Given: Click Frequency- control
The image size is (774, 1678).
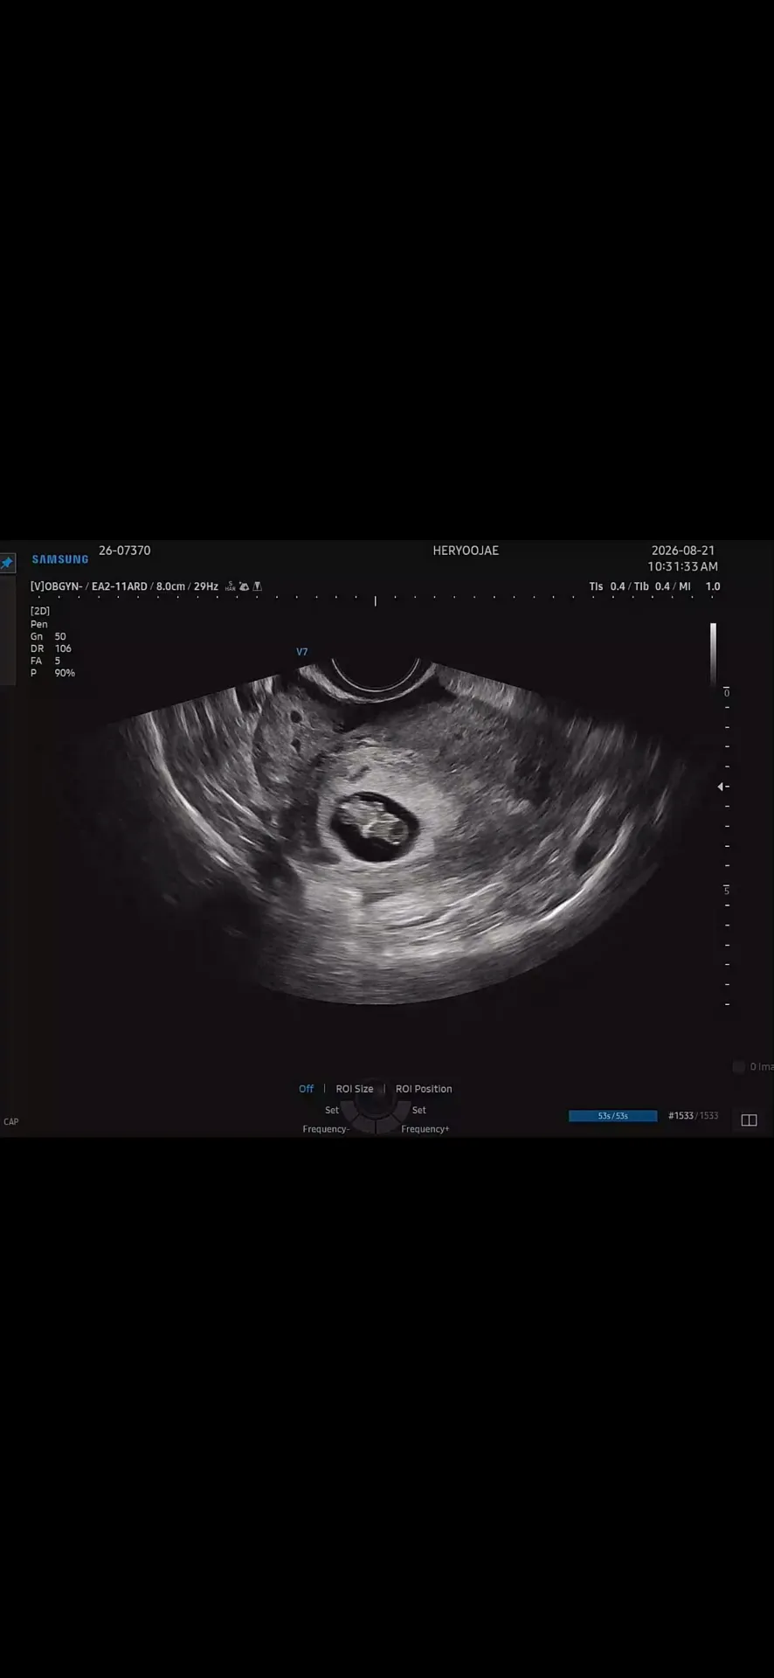Looking at the screenshot, I should [326, 1129].
